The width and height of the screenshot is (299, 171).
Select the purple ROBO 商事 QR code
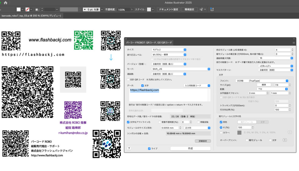click(73, 110)
